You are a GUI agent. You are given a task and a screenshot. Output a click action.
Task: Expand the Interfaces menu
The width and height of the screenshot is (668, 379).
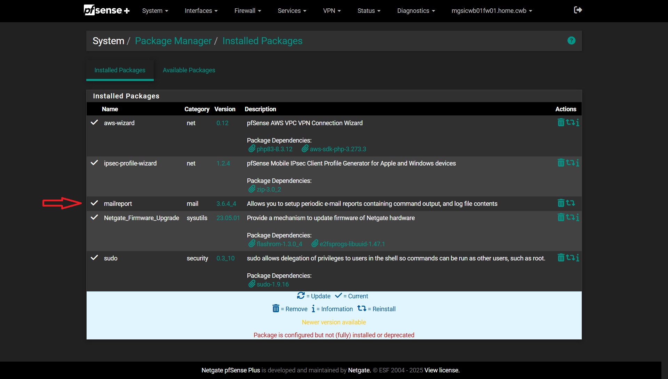pyautogui.click(x=201, y=11)
